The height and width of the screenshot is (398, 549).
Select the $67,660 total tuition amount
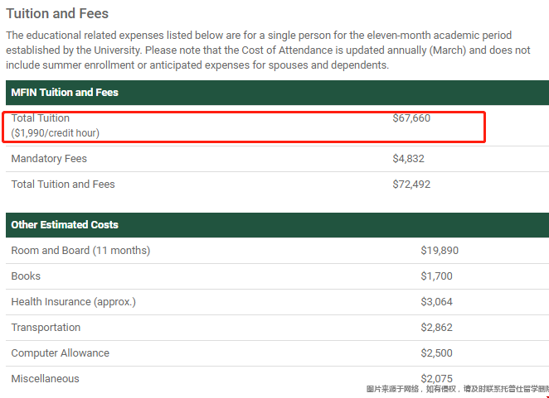(411, 118)
